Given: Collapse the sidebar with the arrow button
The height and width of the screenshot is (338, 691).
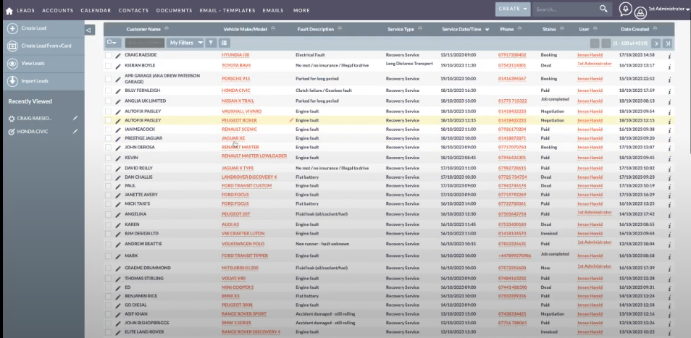Looking at the screenshot, I should click(89, 30).
